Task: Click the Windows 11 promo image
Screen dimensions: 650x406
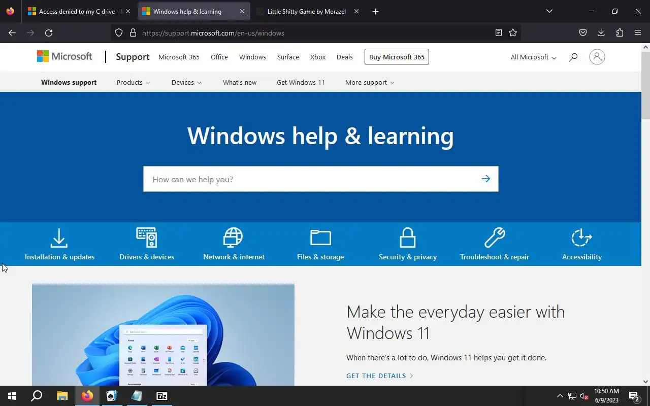Action: point(163,334)
